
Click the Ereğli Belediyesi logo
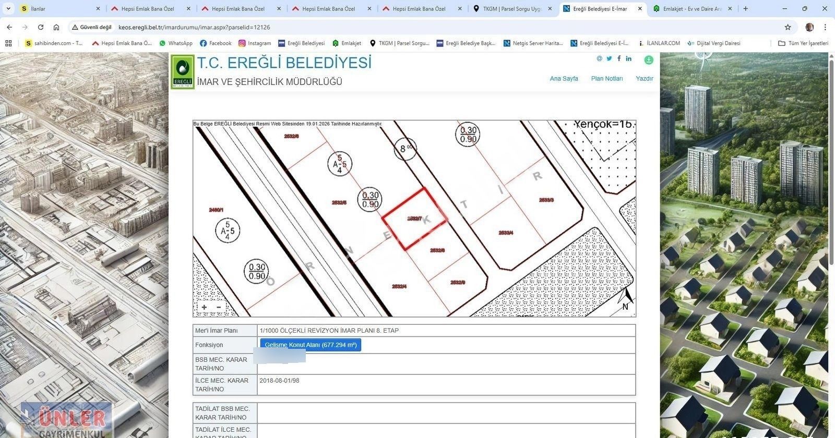[x=183, y=71]
